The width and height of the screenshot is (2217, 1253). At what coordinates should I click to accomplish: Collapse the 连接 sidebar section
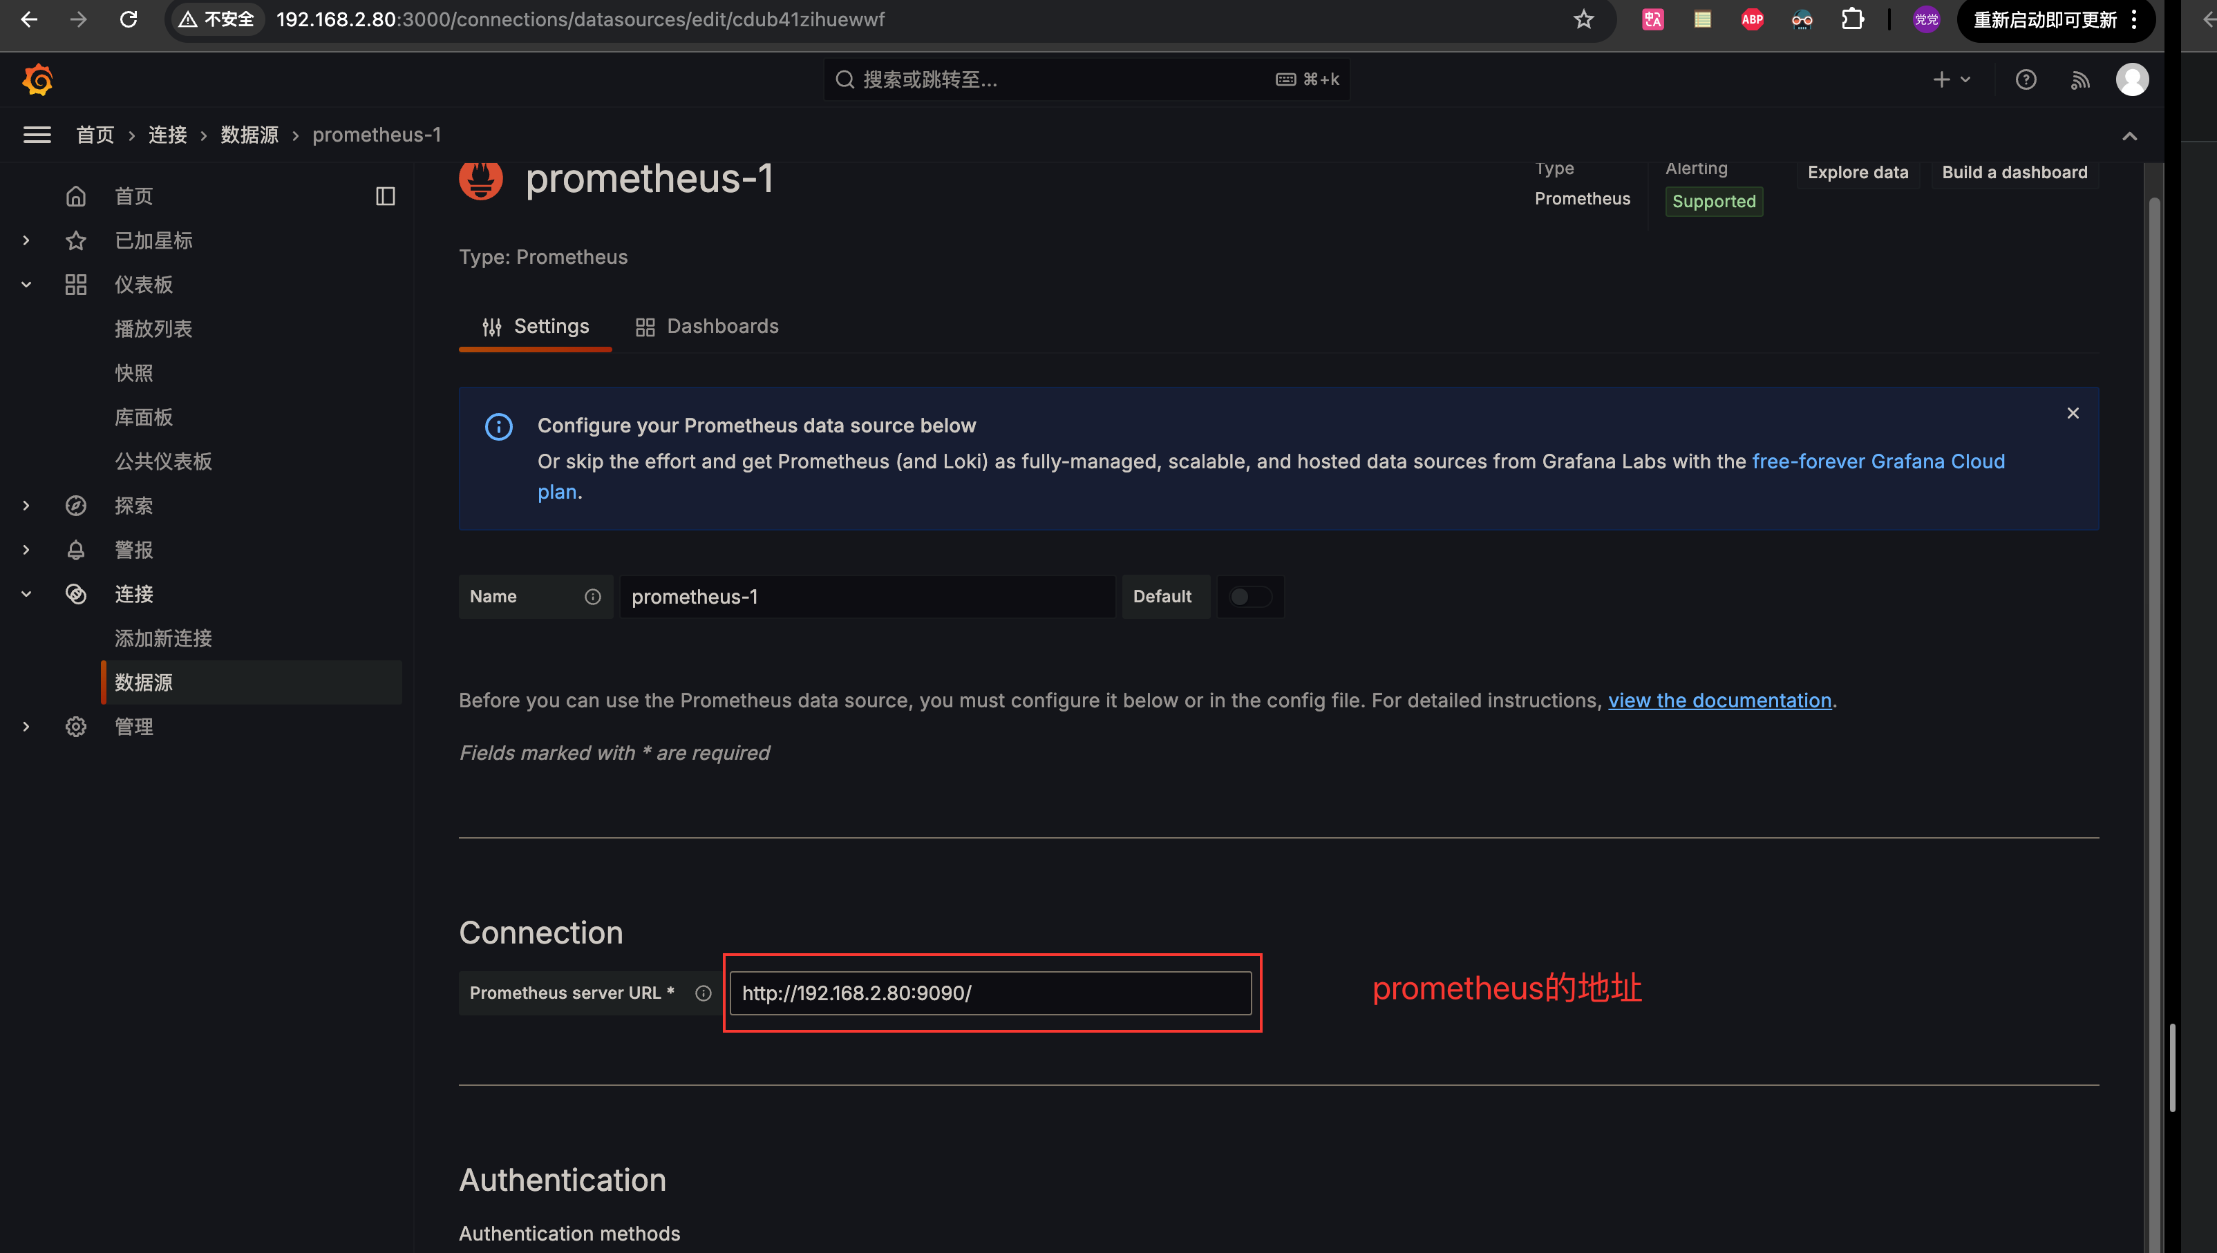click(x=26, y=594)
